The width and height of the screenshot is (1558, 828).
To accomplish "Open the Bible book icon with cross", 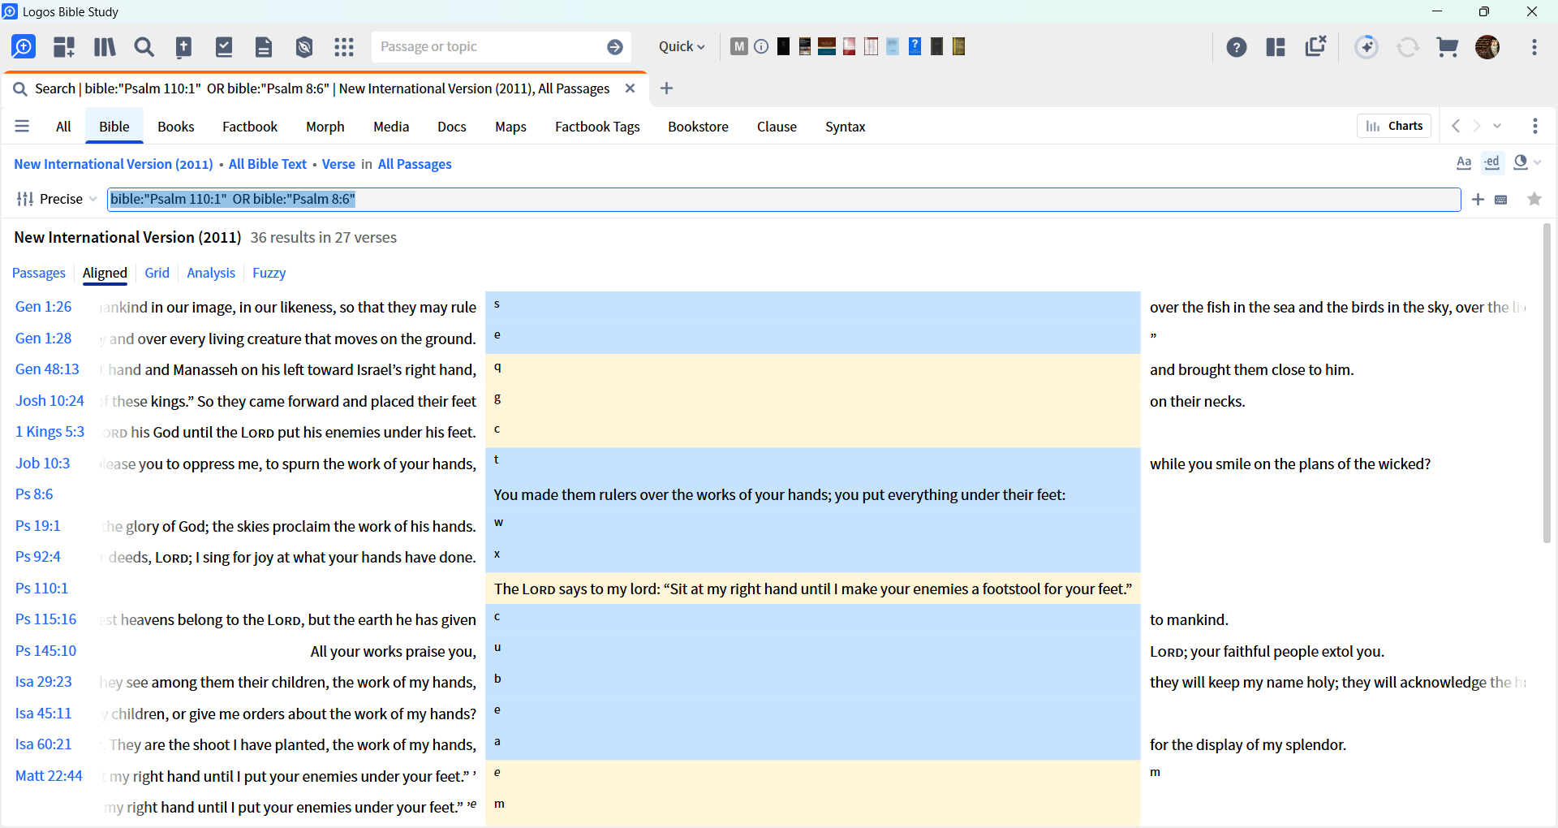I will tap(184, 47).
